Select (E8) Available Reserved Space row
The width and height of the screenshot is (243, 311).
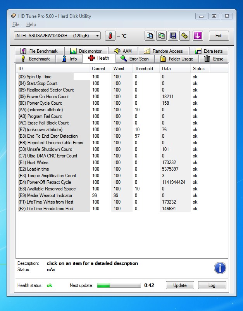[x=122, y=189]
